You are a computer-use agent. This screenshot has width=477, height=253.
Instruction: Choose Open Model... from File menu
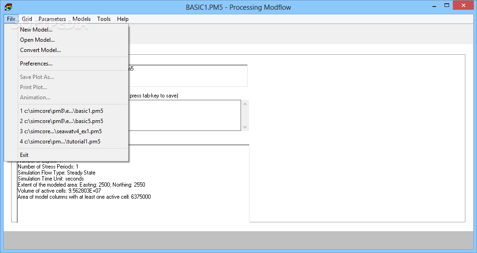coord(66,40)
